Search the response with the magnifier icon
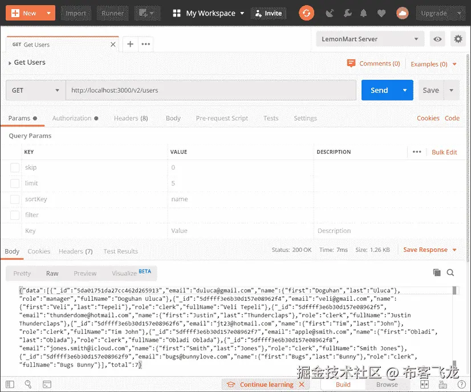The image size is (471, 392). click(x=450, y=272)
